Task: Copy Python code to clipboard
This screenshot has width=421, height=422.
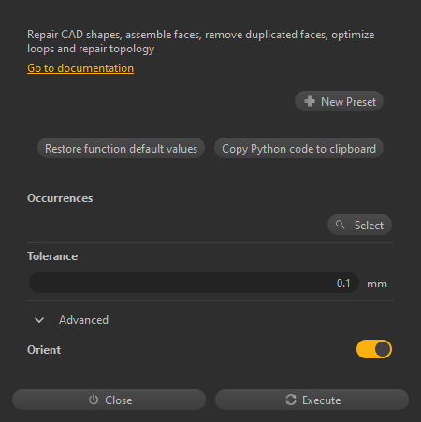Action: (298, 148)
